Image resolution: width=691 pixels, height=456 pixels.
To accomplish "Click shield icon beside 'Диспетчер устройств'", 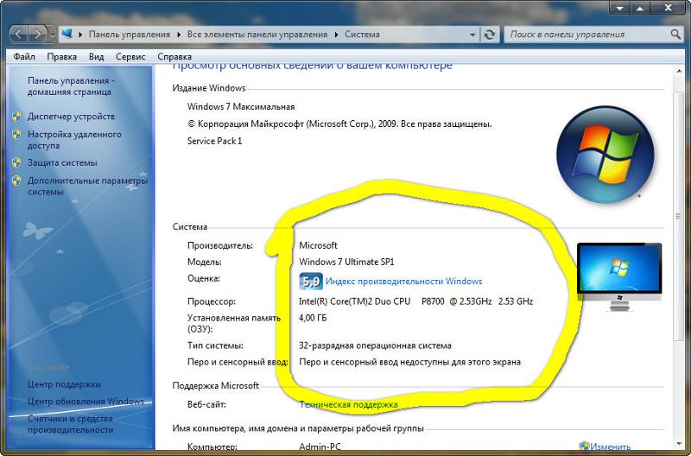I will click(x=16, y=117).
